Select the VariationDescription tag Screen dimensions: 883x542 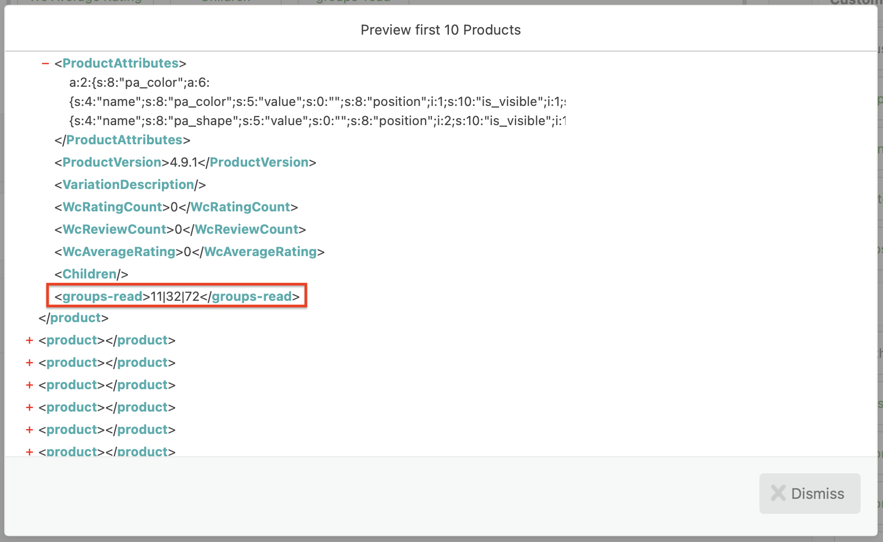tap(128, 184)
